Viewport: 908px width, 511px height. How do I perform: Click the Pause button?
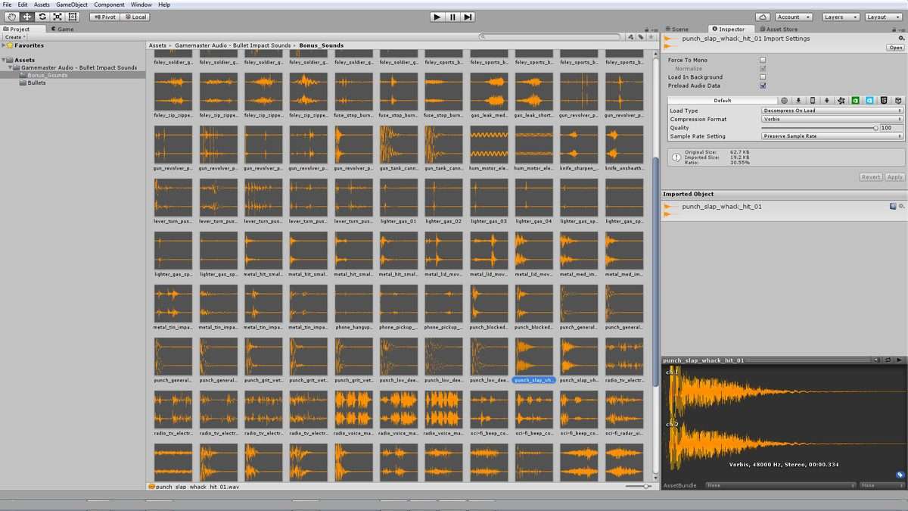452,17
